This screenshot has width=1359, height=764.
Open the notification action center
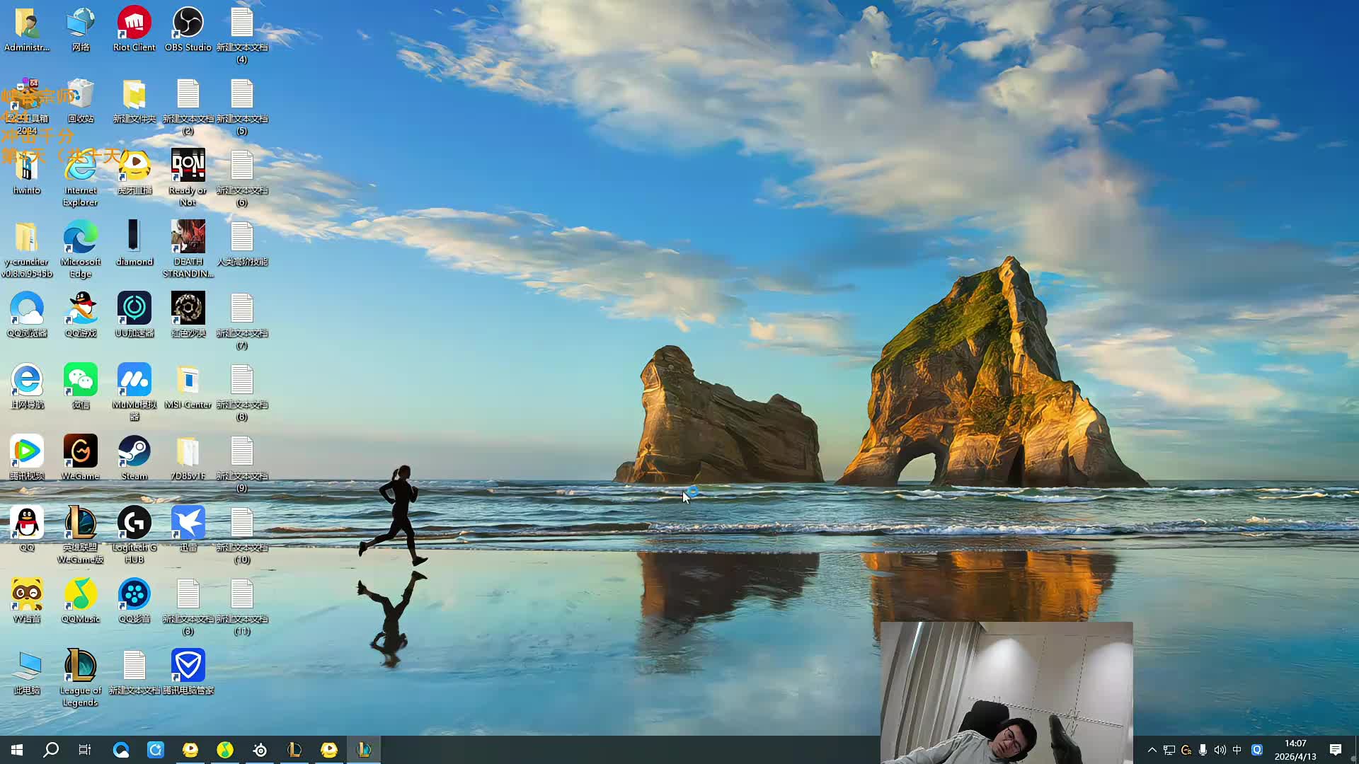(x=1336, y=750)
